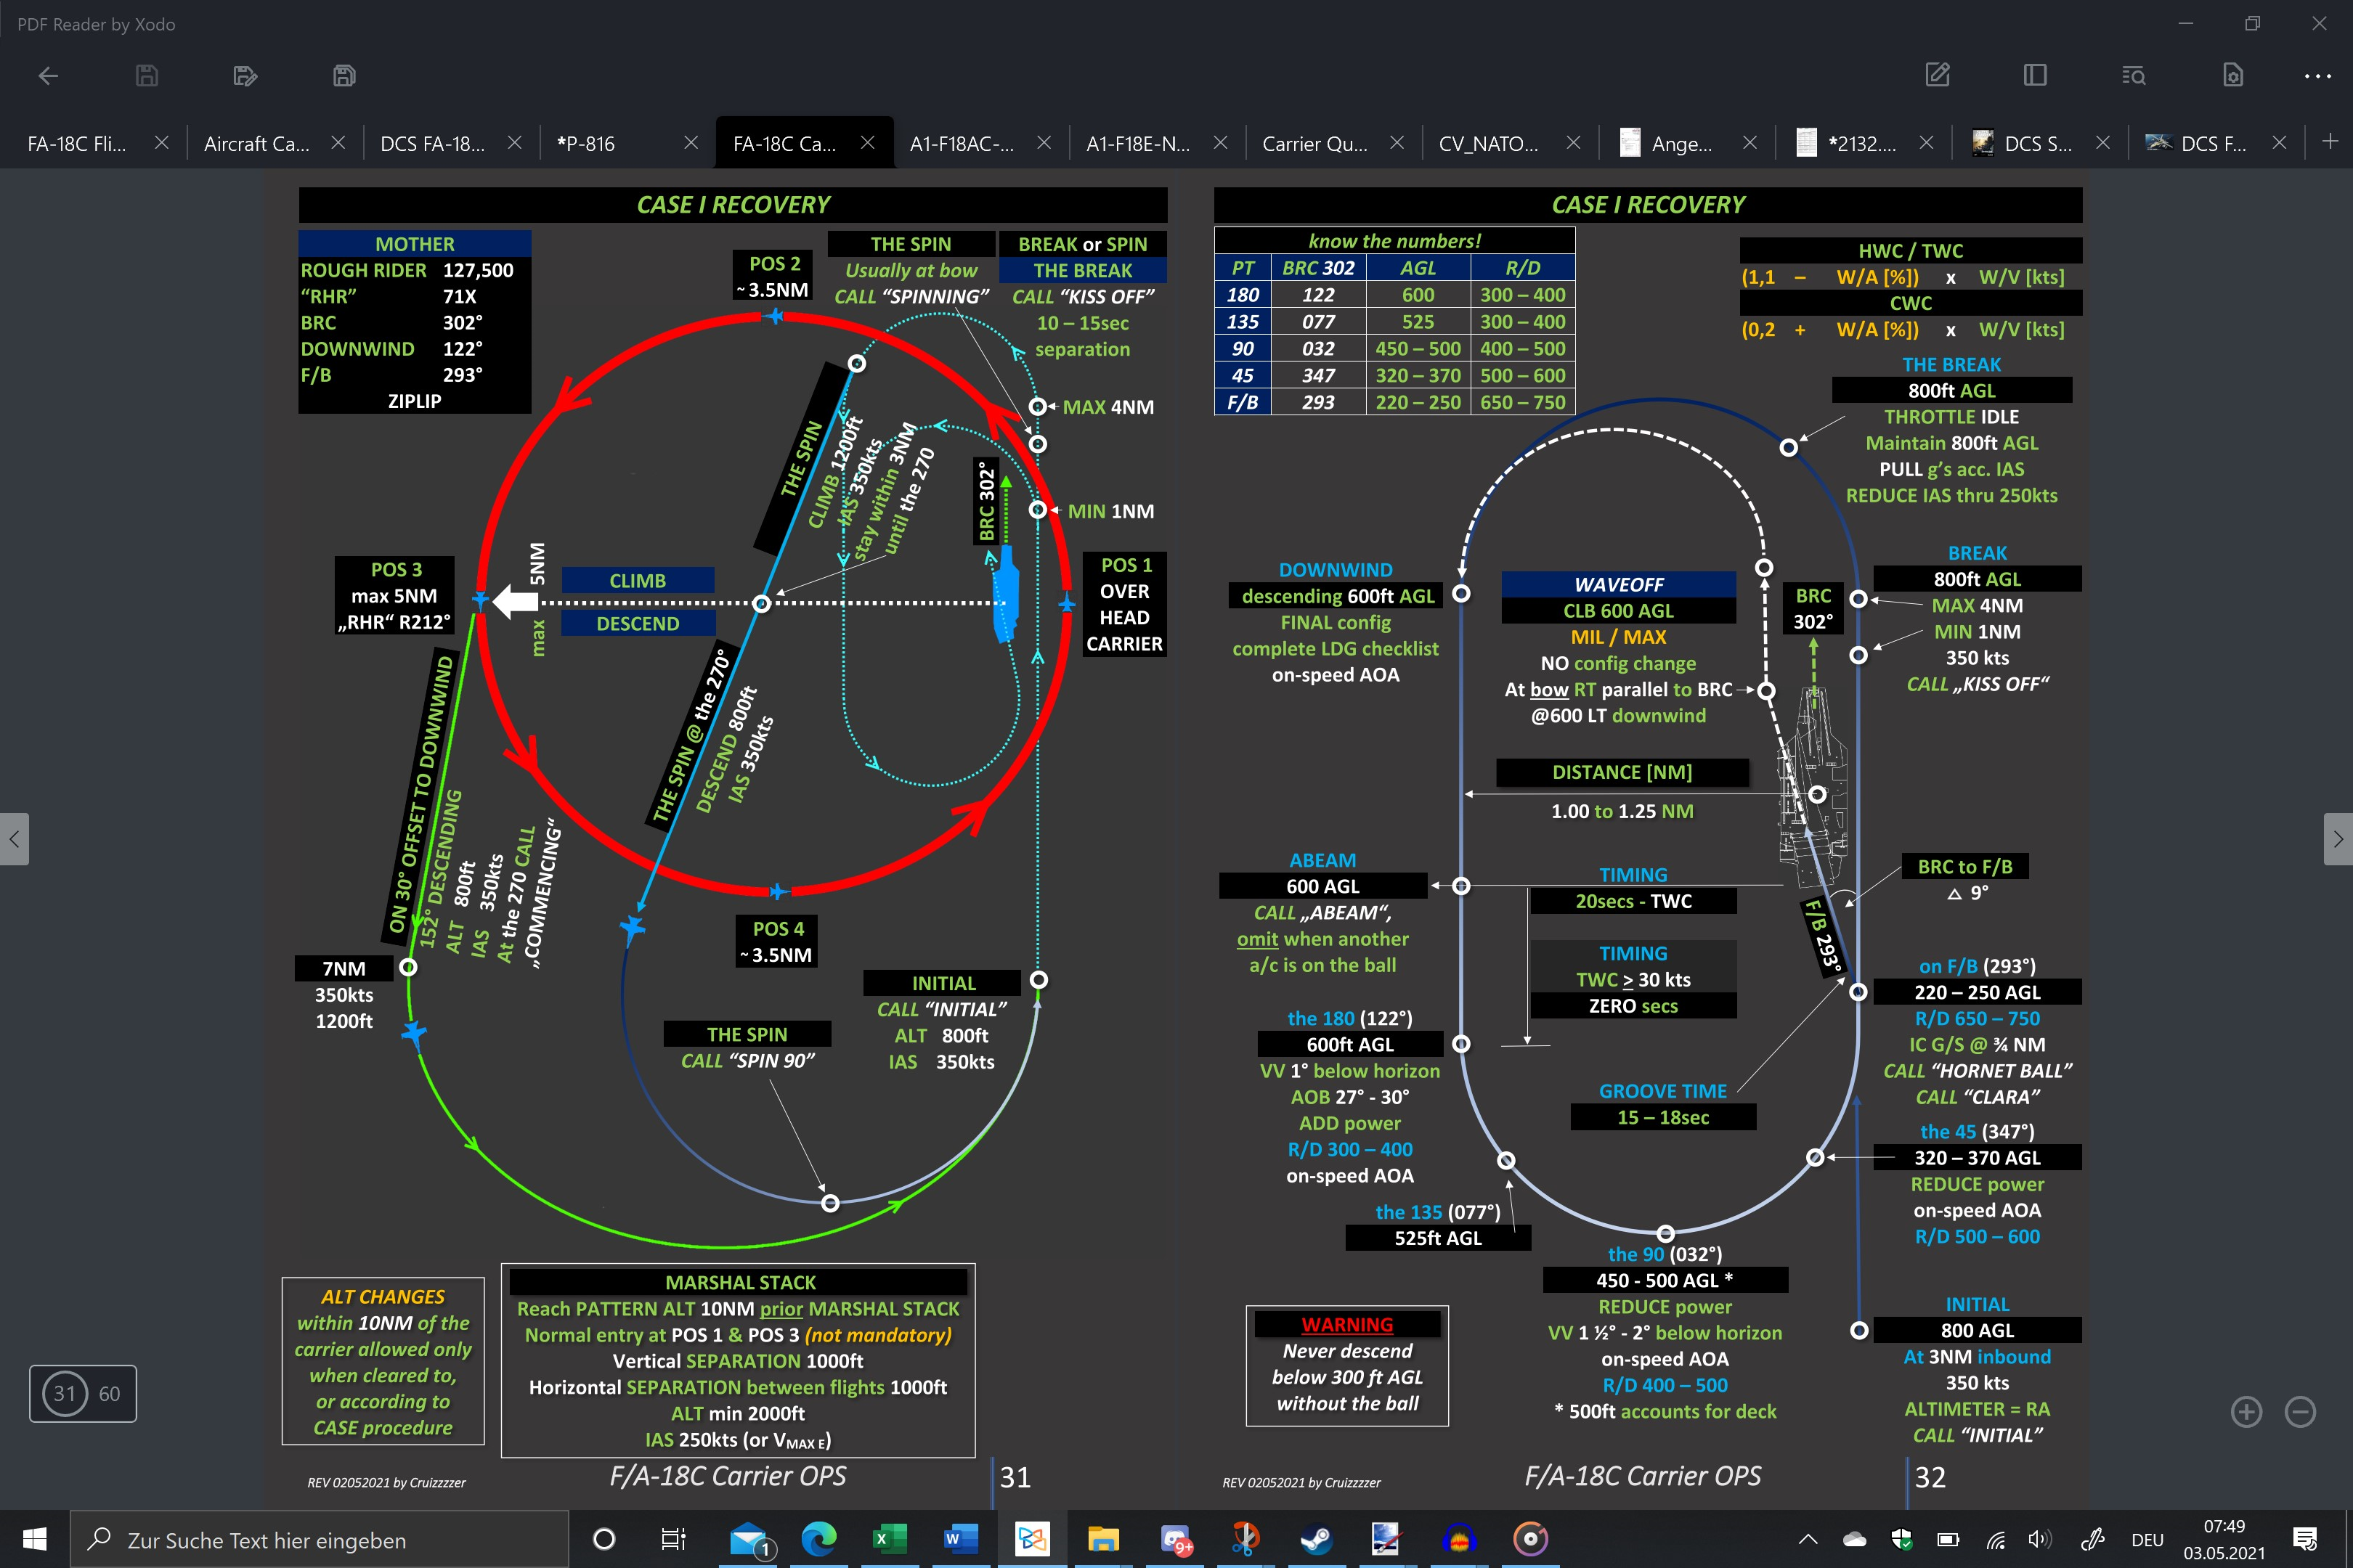The image size is (2353, 1568).
Task: Click the "WAVEOFF" label on page 32
Action: (1619, 584)
